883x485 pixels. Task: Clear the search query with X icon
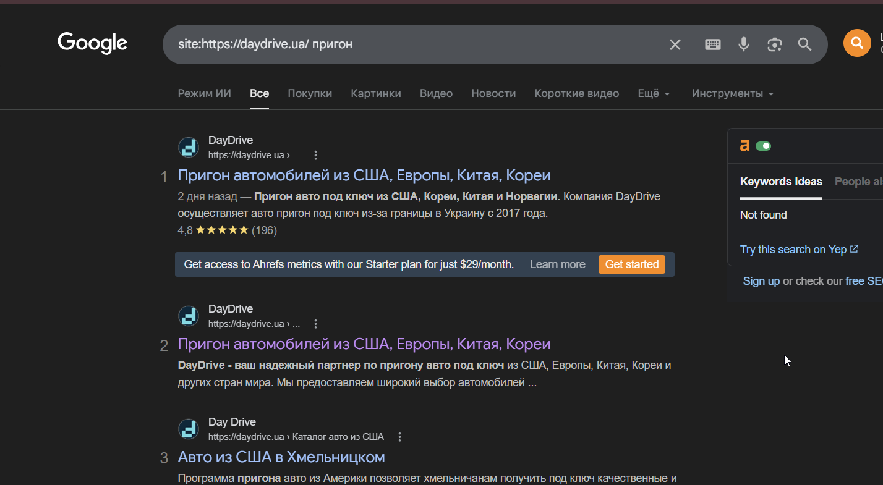tap(675, 44)
